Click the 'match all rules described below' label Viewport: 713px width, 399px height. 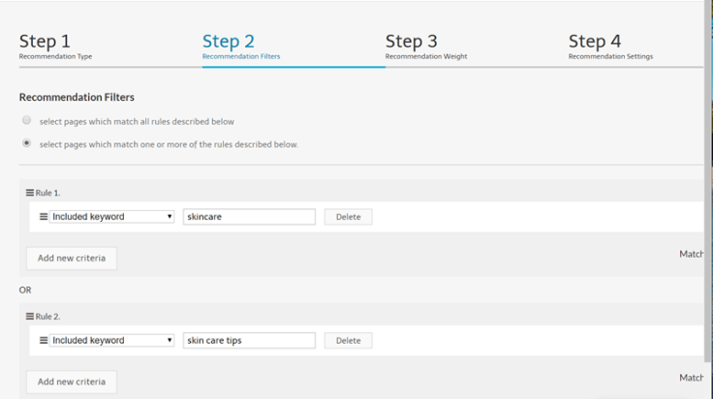137,121
